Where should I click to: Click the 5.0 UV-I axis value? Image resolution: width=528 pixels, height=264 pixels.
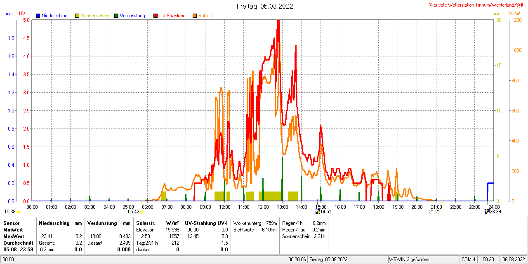pyautogui.click(x=26, y=20)
